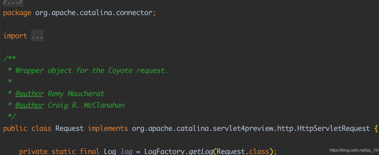Click the opening brace of Request class
The width and height of the screenshot is (379, 155).
coord(376,128)
